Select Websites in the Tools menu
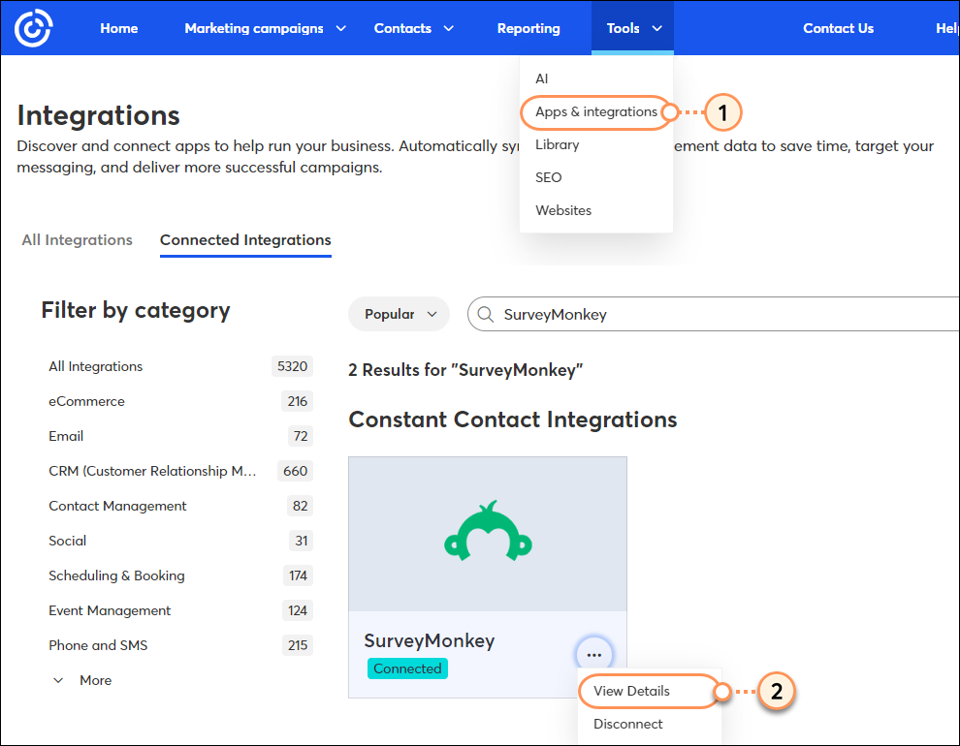 coord(562,210)
